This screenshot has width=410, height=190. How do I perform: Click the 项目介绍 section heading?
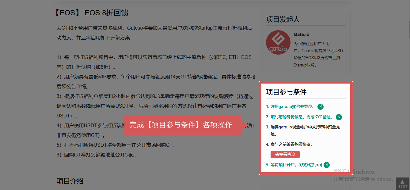pos(70,181)
